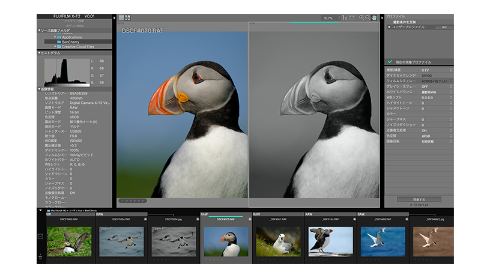490x278 pixels.
Task: Collapse the user profile list
Action: tap(389, 27)
